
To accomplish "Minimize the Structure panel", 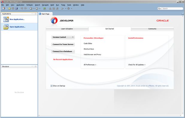I will point(36,66).
